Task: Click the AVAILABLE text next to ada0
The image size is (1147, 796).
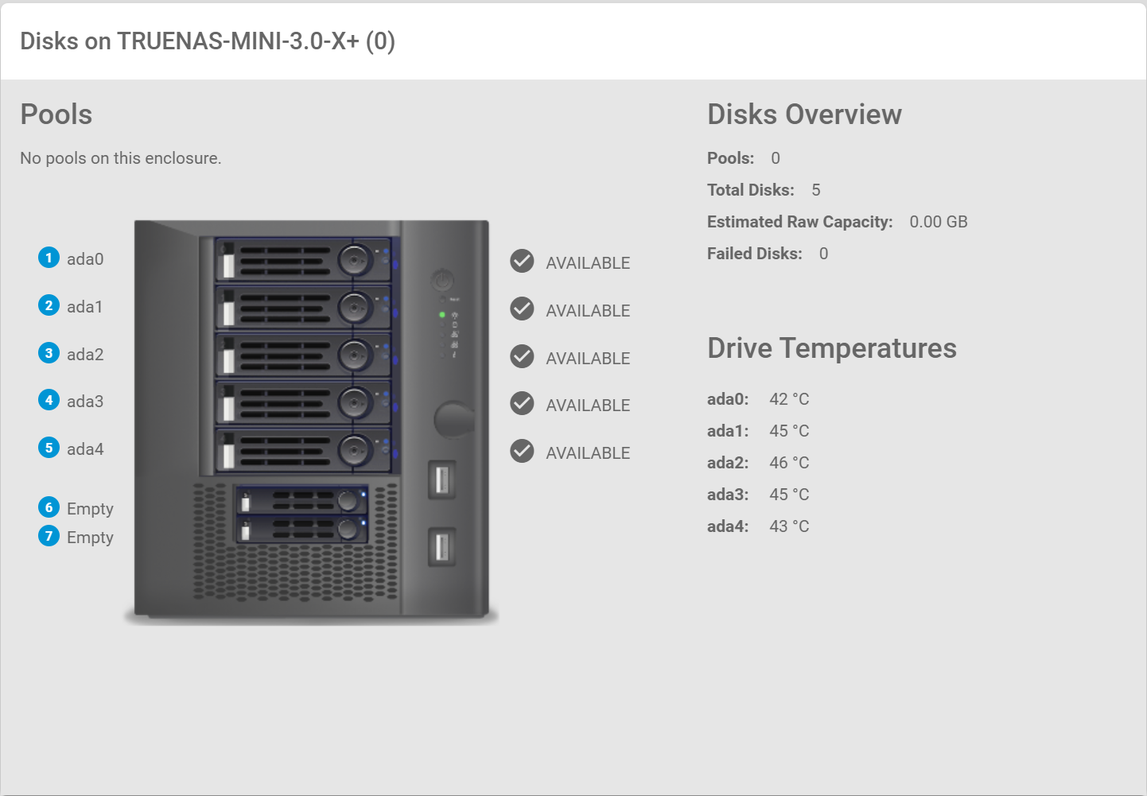Action: (588, 263)
